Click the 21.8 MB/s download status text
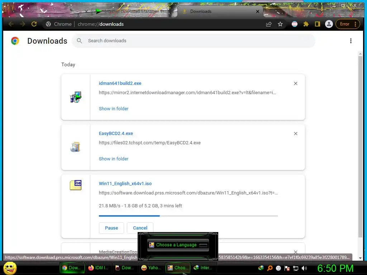The width and height of the screenshot is (367, 275). 140,206
